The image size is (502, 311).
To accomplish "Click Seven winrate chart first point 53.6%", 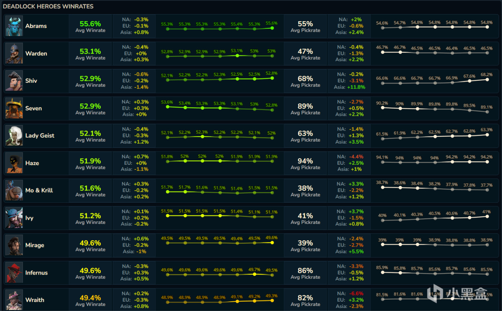I will [x=167, y=106].
